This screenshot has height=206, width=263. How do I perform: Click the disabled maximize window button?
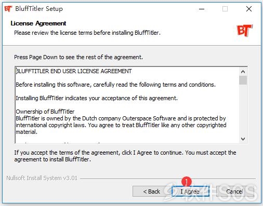coord(225,9)
